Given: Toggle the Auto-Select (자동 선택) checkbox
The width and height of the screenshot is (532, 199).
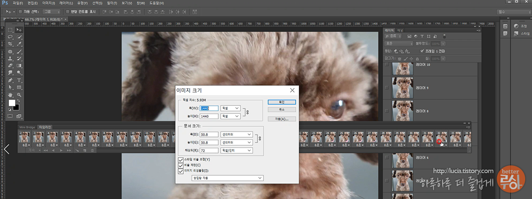Looking at the screenshot, I should click(20, 11).
